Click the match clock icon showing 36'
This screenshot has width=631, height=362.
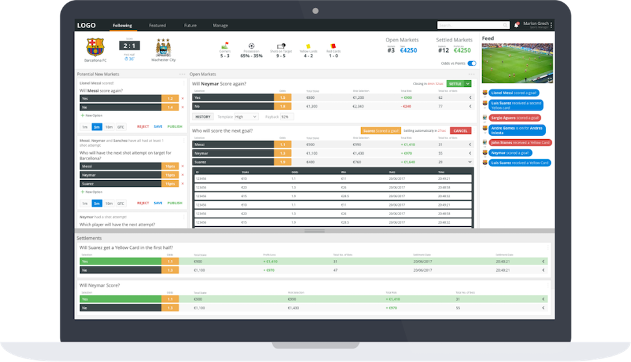point(126,59)
